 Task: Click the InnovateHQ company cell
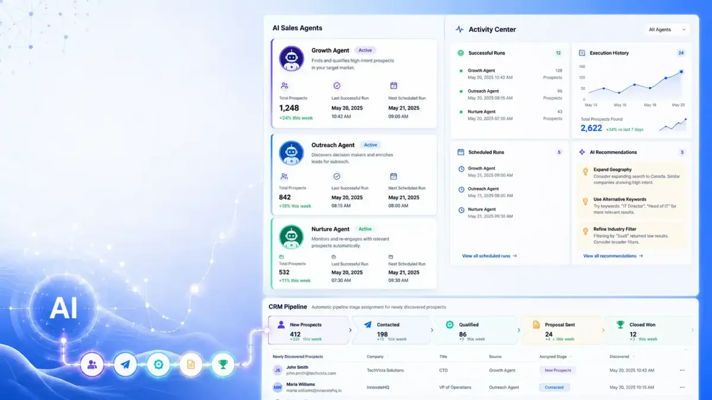[378, 387]
